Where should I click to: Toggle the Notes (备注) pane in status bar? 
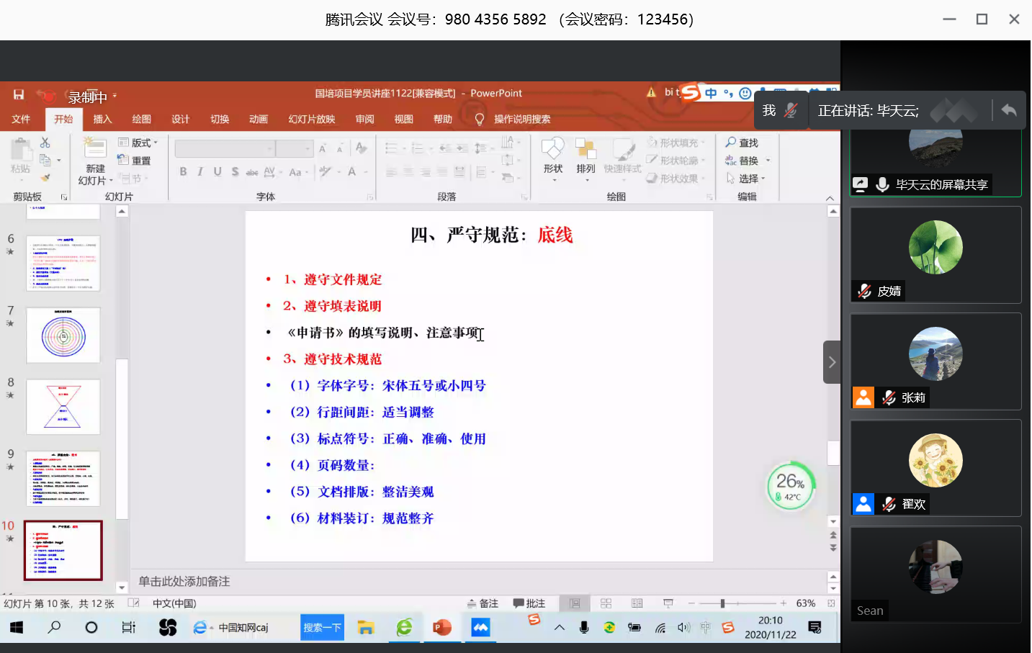point(483,603)
